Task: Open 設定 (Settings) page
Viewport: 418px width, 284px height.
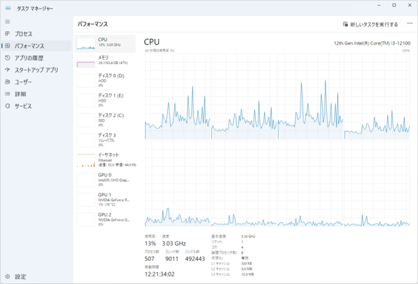Action: (36, 276)
